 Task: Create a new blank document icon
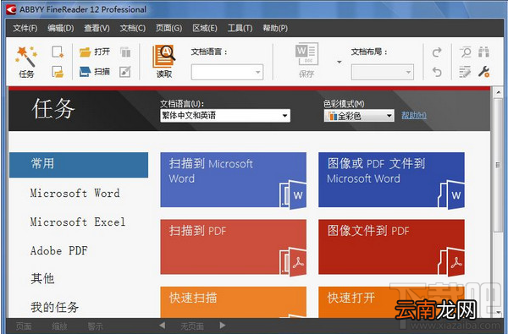coord(58,52)
